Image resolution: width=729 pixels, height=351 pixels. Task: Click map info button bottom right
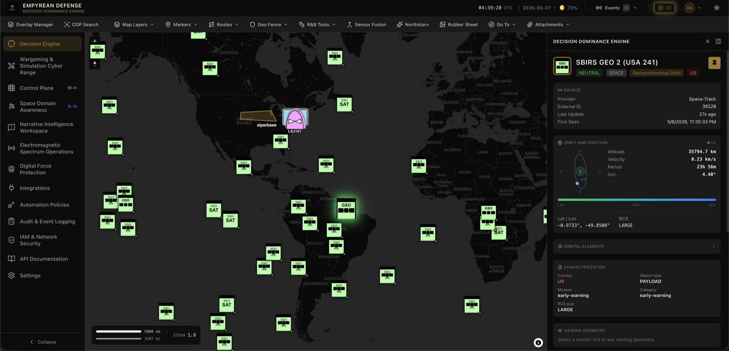[x=538, y=342]
